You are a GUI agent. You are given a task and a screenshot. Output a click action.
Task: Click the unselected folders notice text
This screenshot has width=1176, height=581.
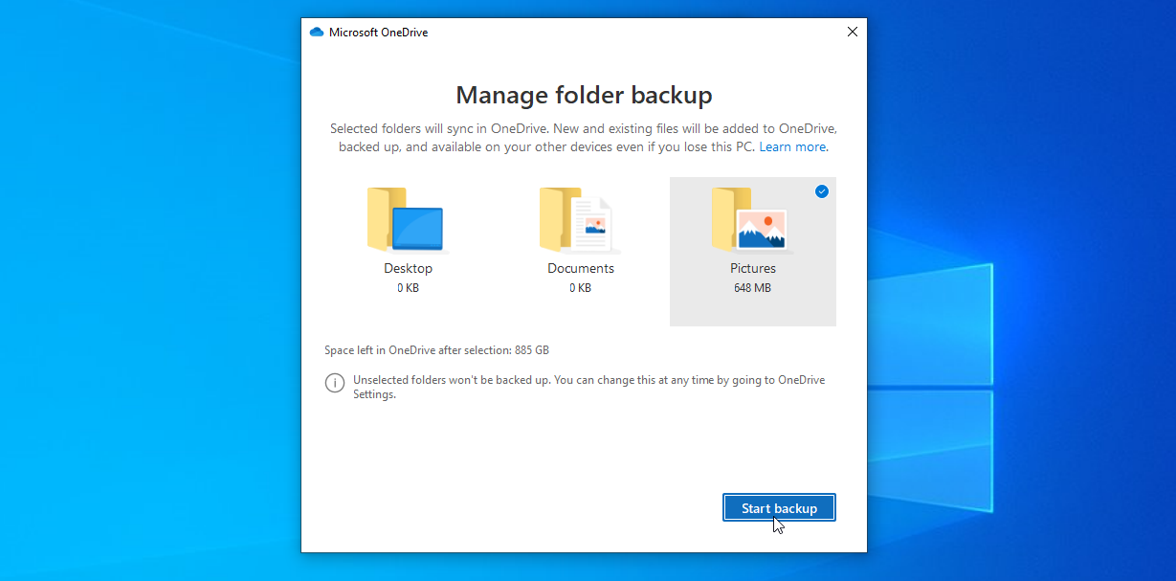[588, 387]
